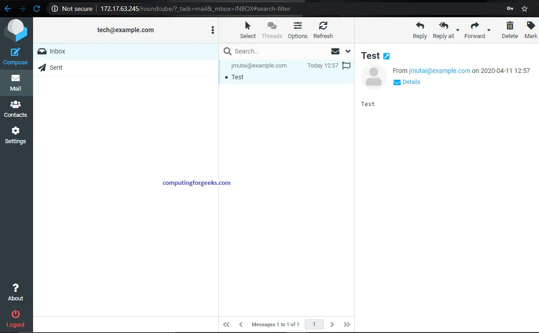539x333 pixels.
Task: Click the jmutai@example.com sender link
Action: [x=440, y=71]
